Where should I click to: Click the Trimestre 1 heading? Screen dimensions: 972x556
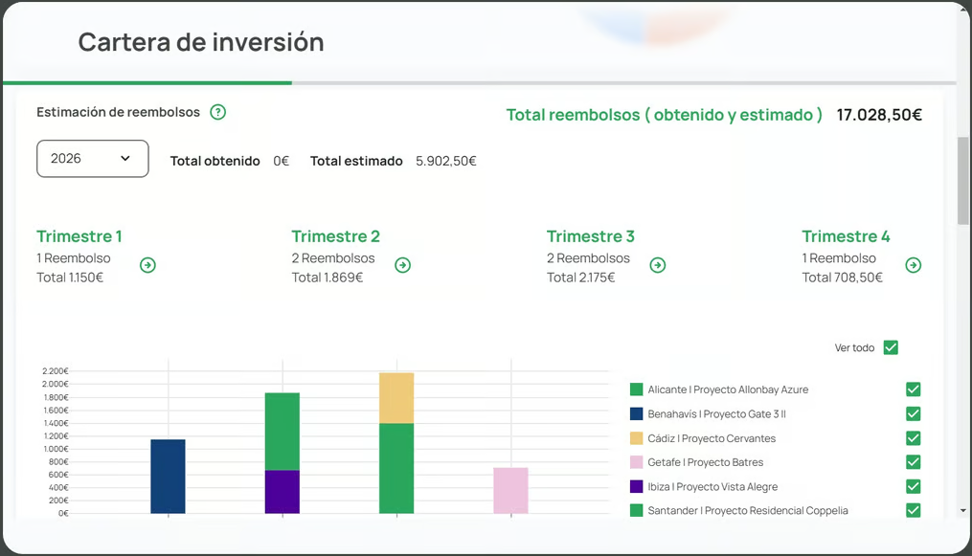[x=79, y=236]
